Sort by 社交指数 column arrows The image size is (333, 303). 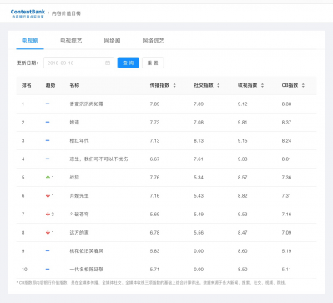click(219, 85)
